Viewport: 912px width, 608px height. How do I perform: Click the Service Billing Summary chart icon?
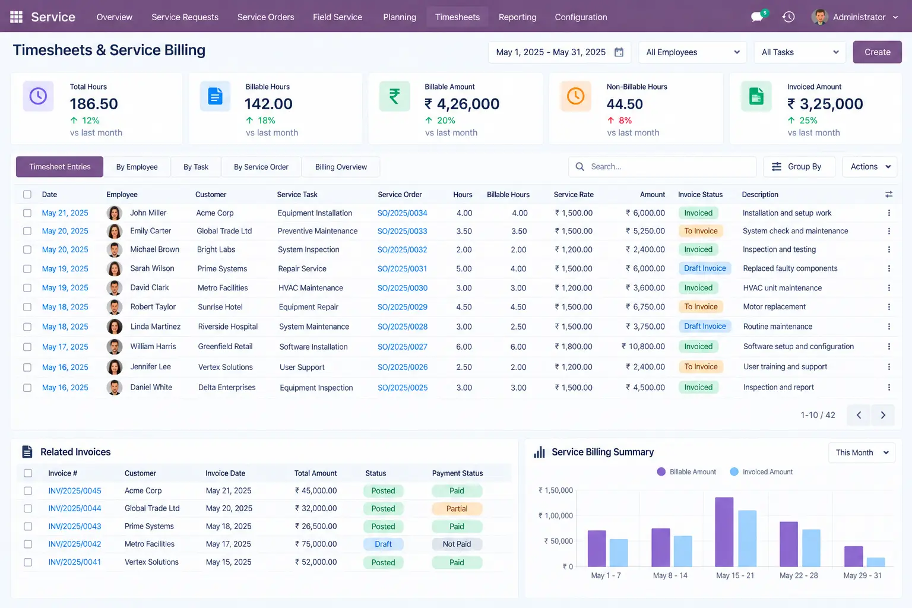click(539, 452)
